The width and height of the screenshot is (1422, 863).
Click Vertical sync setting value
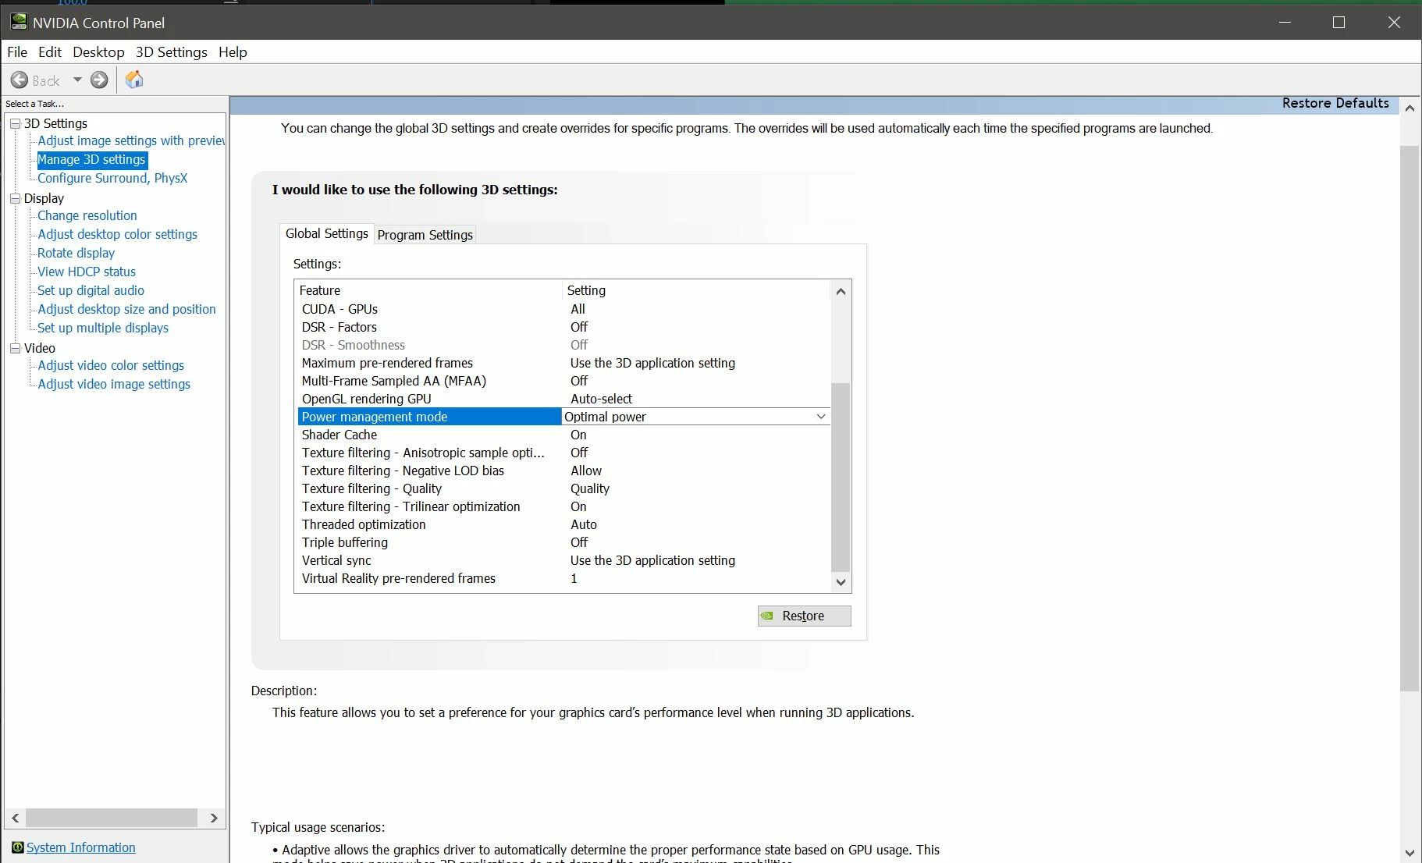pos(652,560)
